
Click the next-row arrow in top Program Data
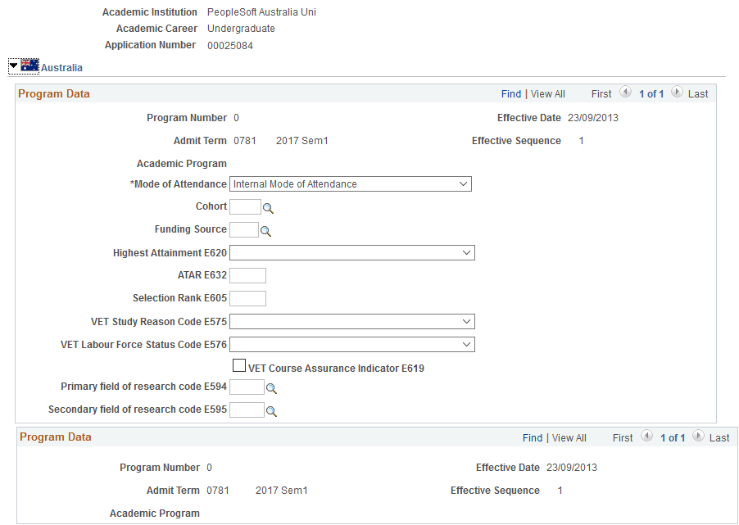[x=677, y=93]
